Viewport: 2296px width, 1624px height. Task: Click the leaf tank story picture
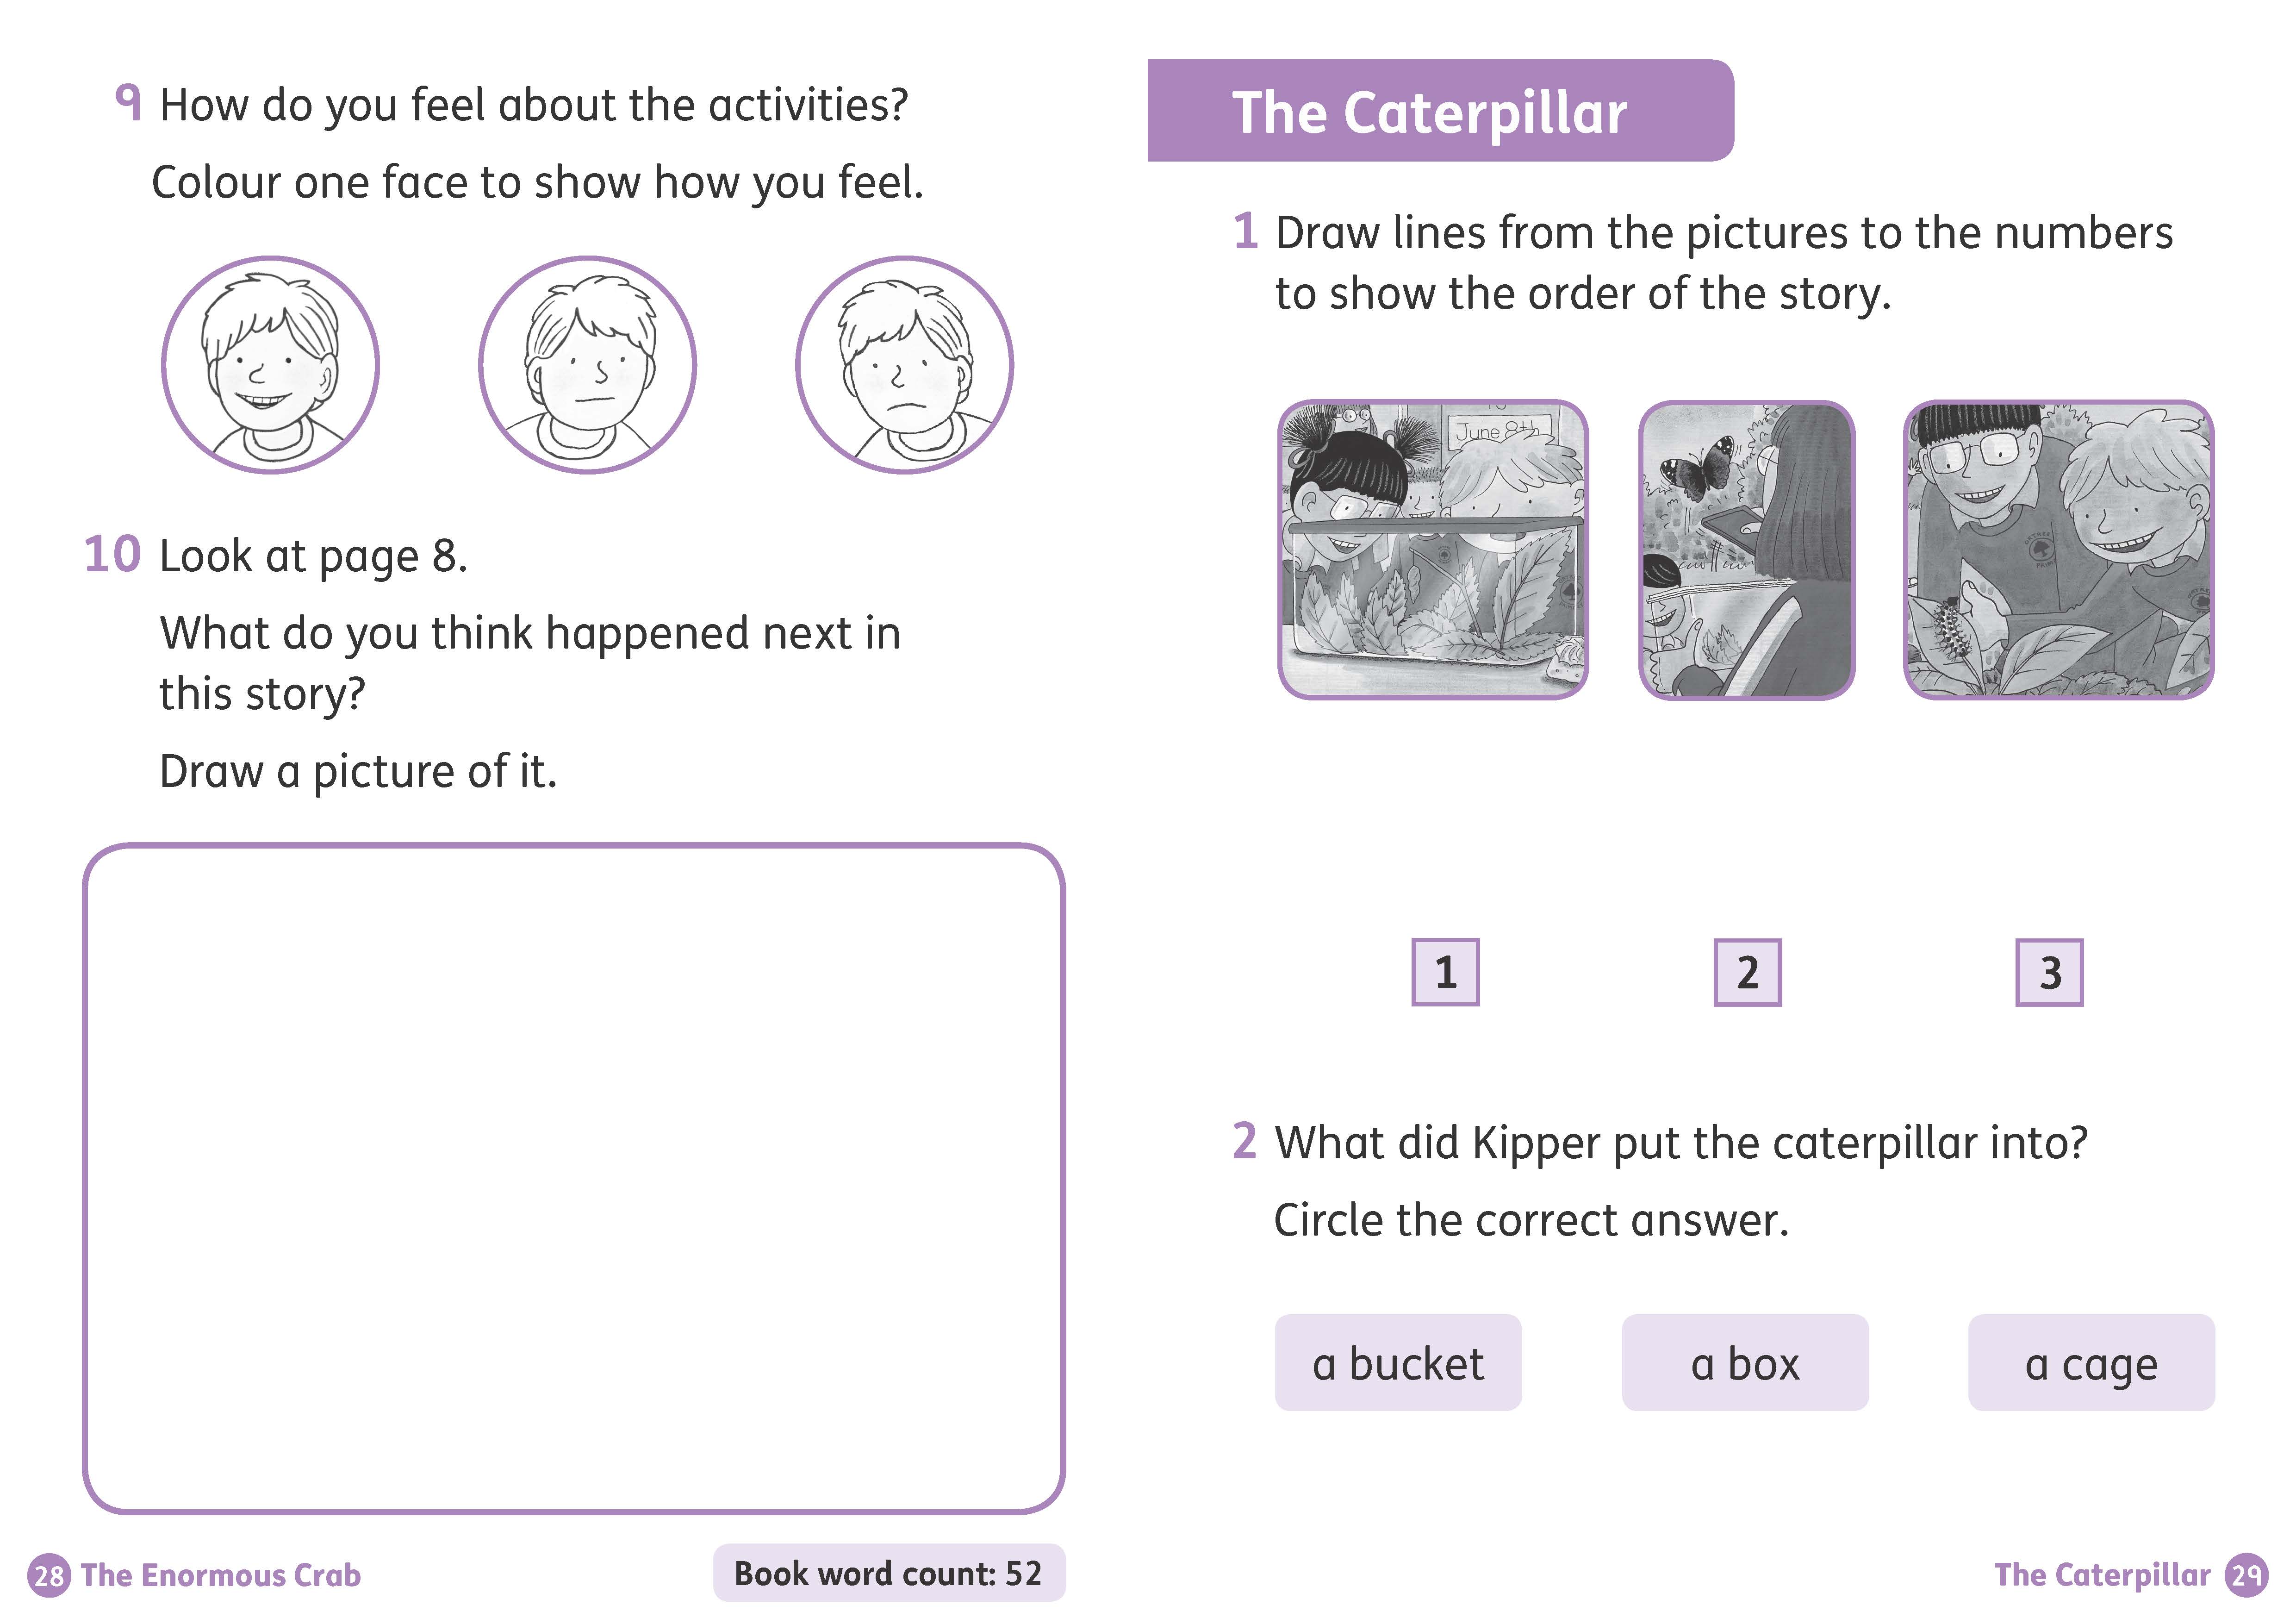1433,550
